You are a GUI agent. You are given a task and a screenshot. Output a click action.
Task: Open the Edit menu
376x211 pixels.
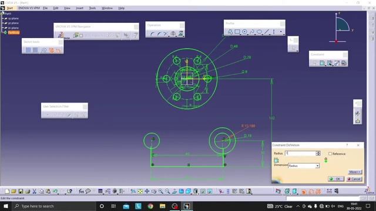pyautogui.click(x=56, y=8)
